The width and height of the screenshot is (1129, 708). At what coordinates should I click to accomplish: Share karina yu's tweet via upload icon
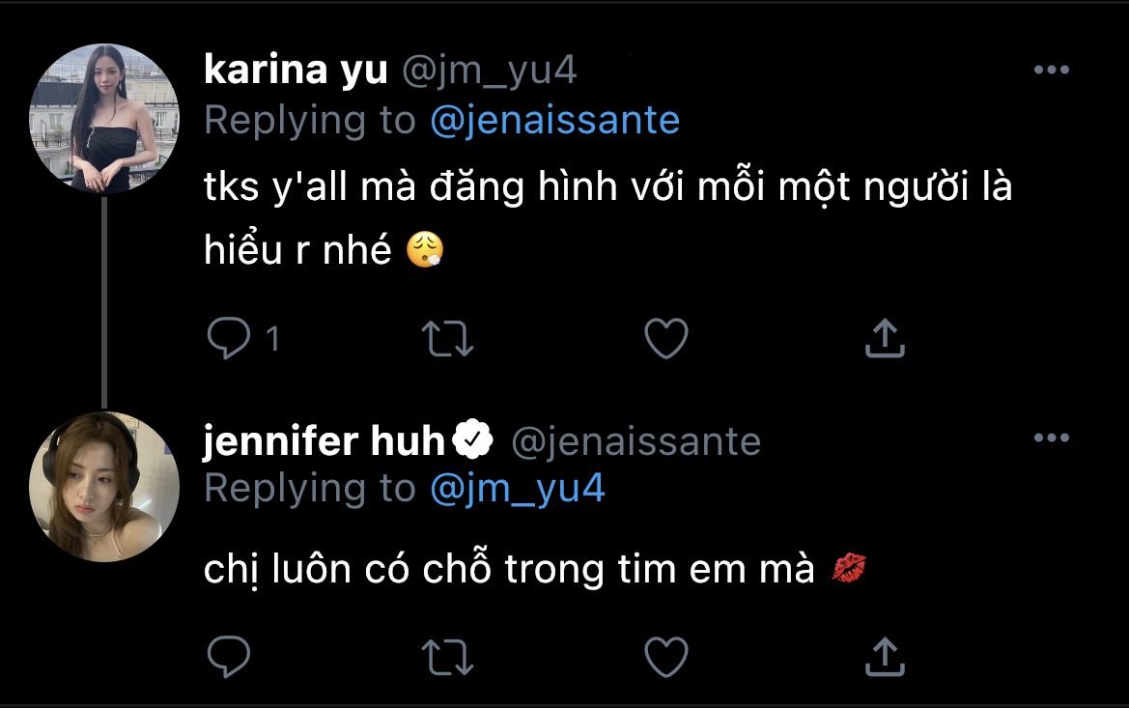click(885, 338)
